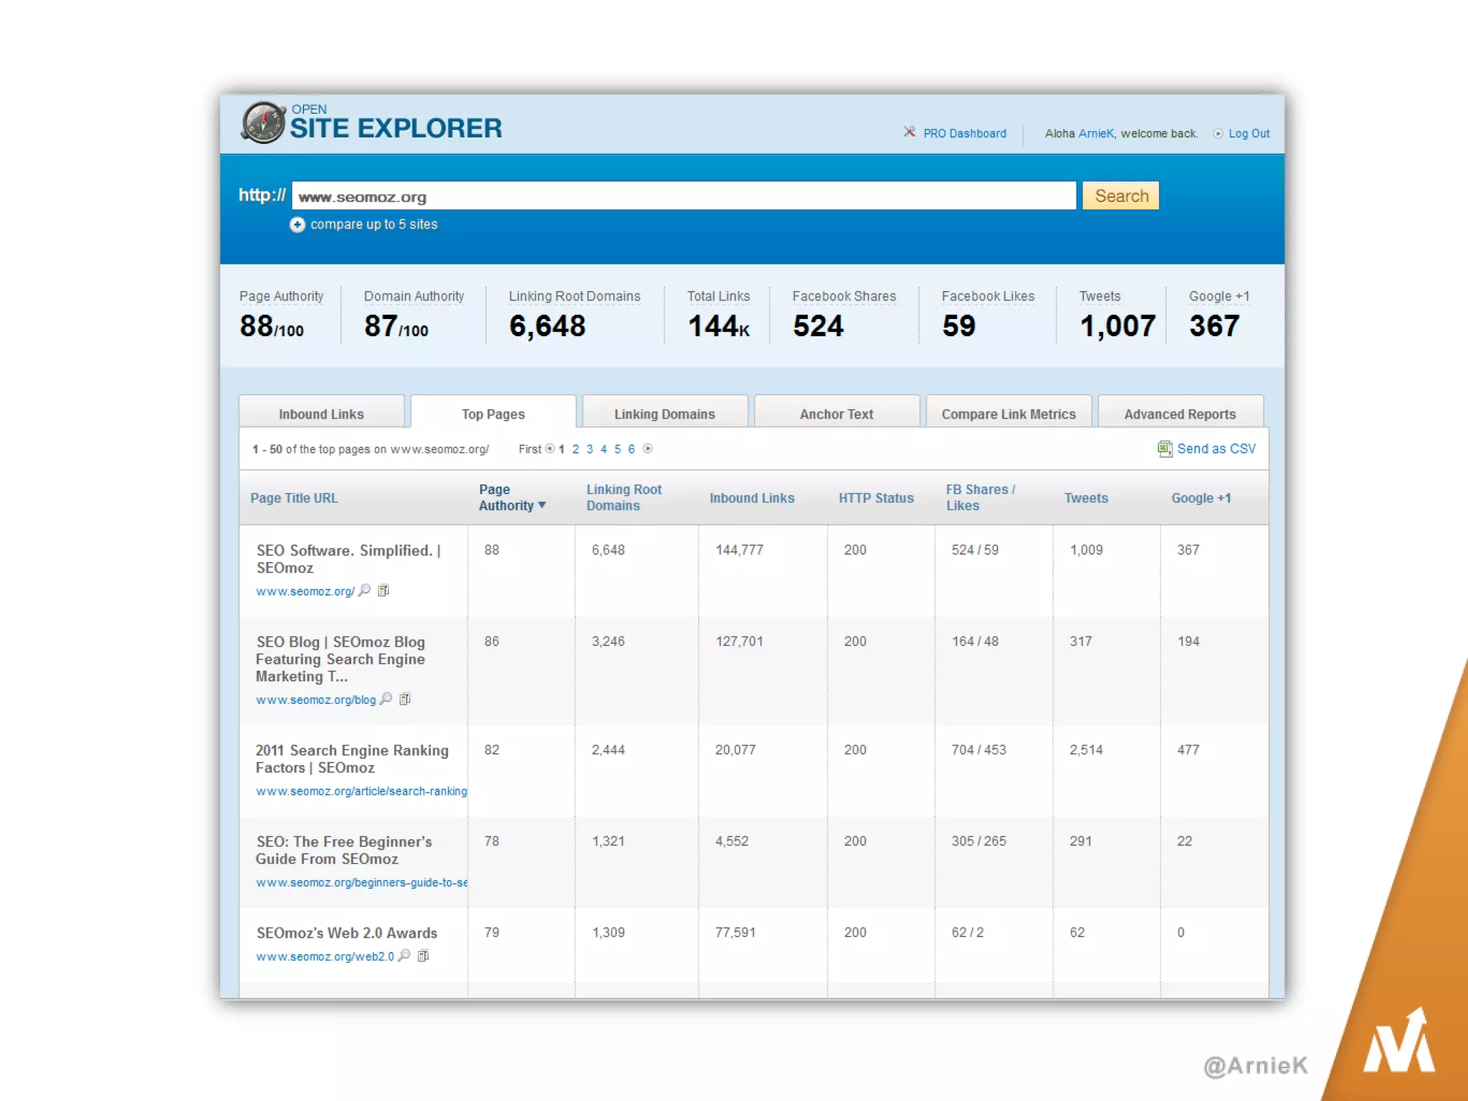The height and width of the screenshot is (1101, 1468).
Task: Click the report icon after www.seomoz.org/blog
Action: point(405,699)
